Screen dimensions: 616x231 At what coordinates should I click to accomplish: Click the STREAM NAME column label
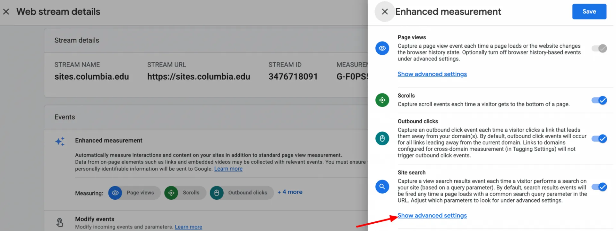[x=77, y=65]
